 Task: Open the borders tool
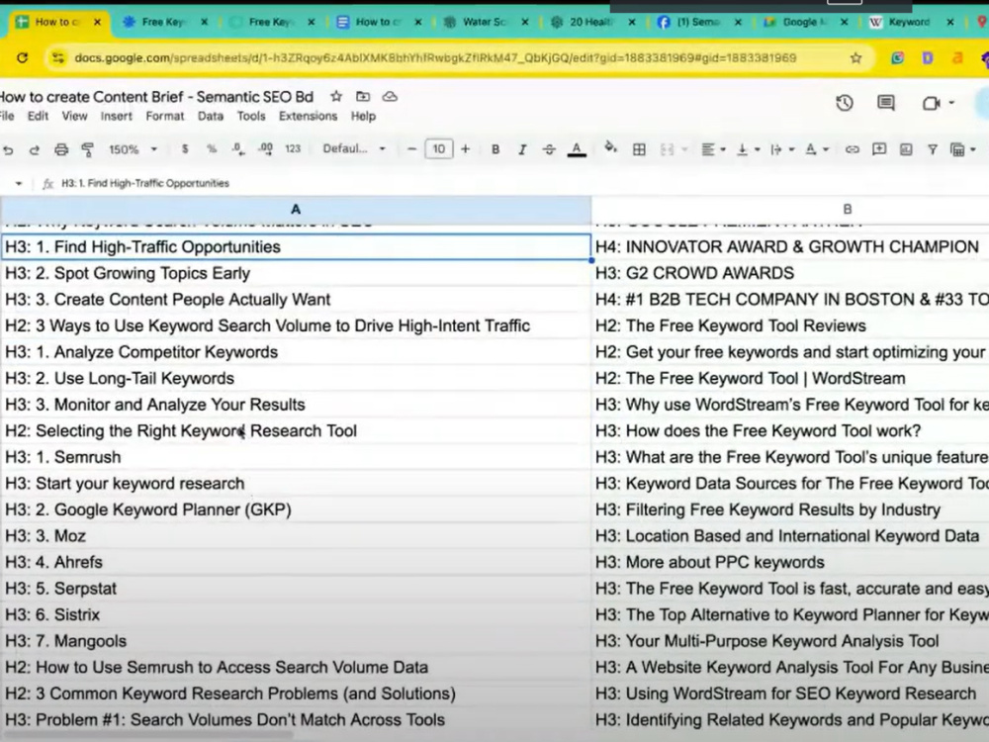[x=639, y=149]
